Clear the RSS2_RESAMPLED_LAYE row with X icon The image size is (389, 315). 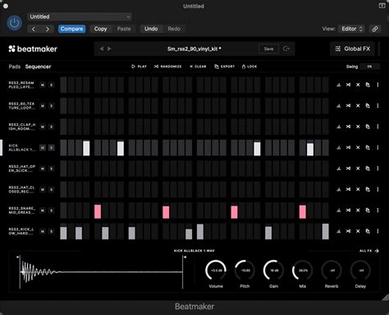pos(358,85)
